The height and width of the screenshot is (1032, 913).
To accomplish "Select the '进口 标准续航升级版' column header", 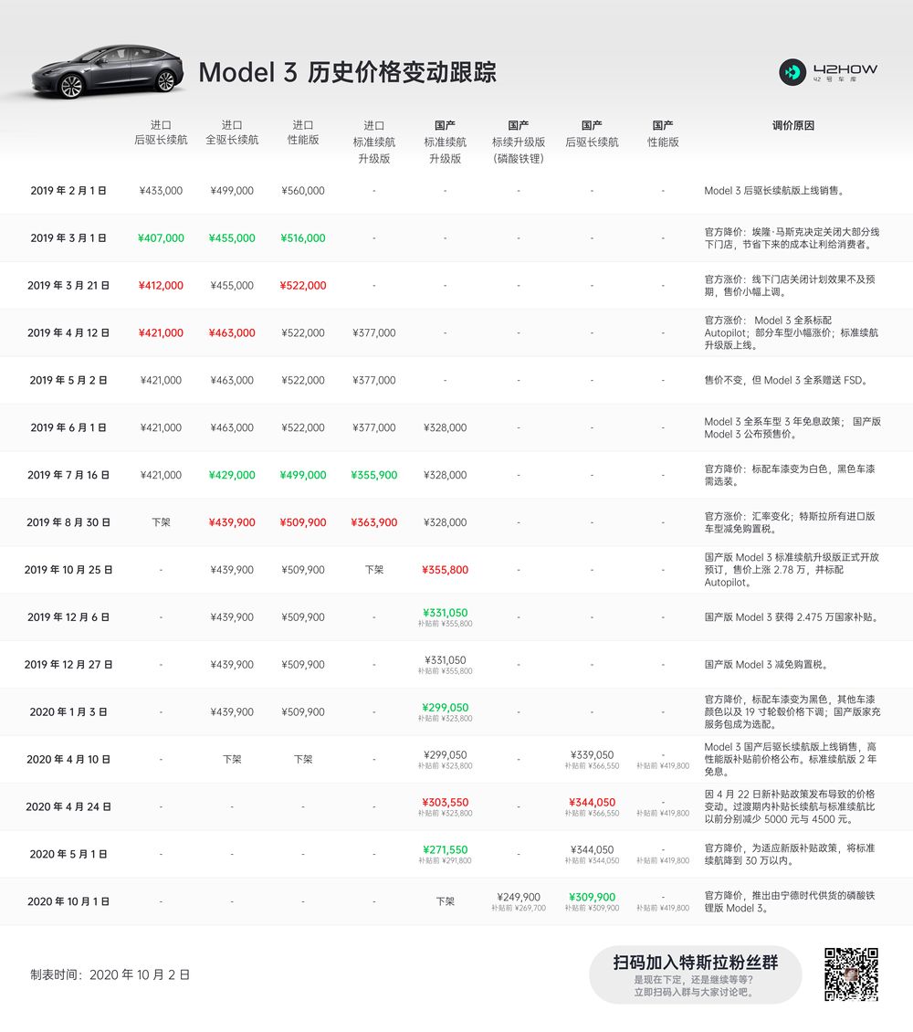I will [373, 142].
